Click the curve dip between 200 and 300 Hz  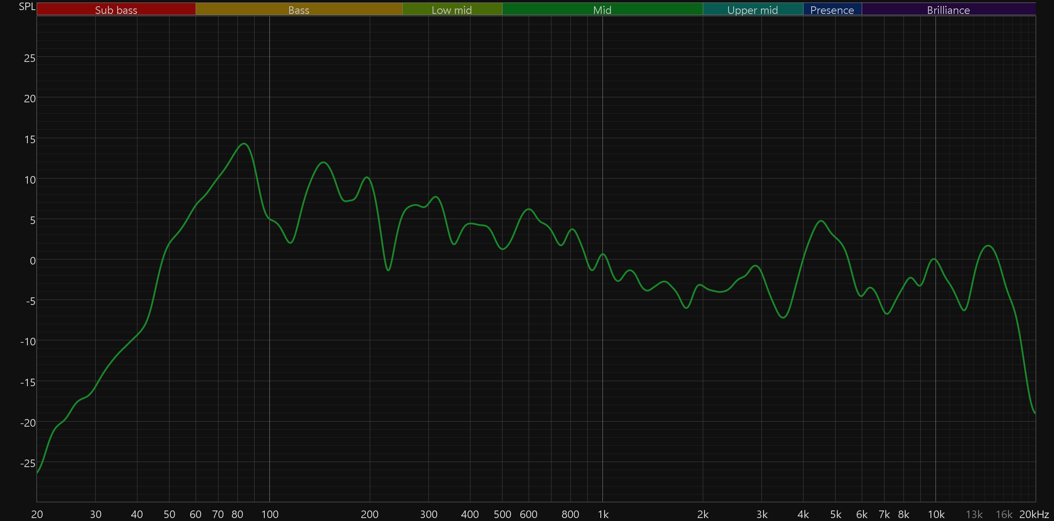coord(388,270)
